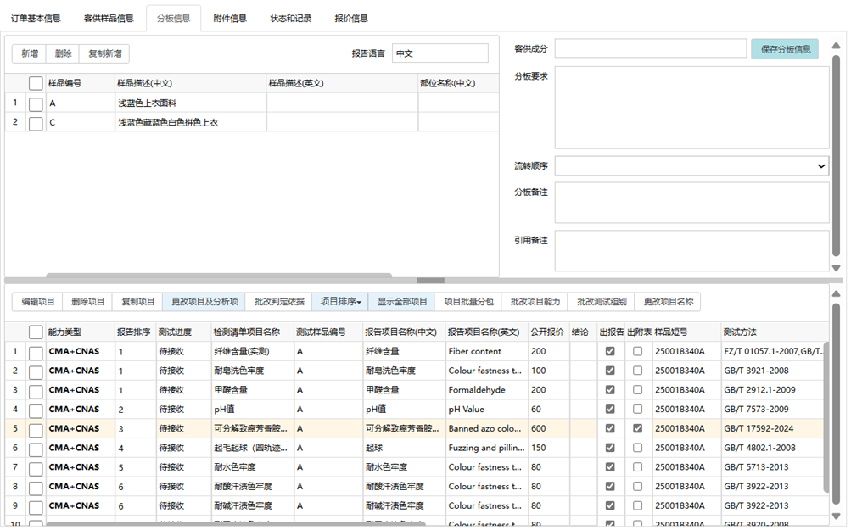Screen dimensions: 851x530
Task: Uncheck 出报告 for the 甲醛含量 row
Action: pos(608,389)
